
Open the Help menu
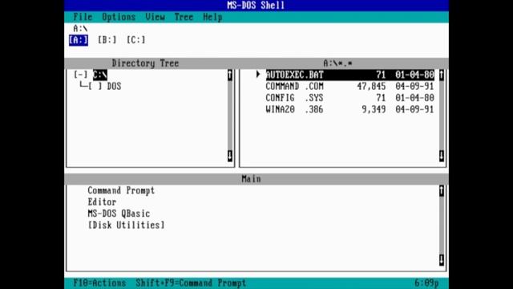pos(212,17)
